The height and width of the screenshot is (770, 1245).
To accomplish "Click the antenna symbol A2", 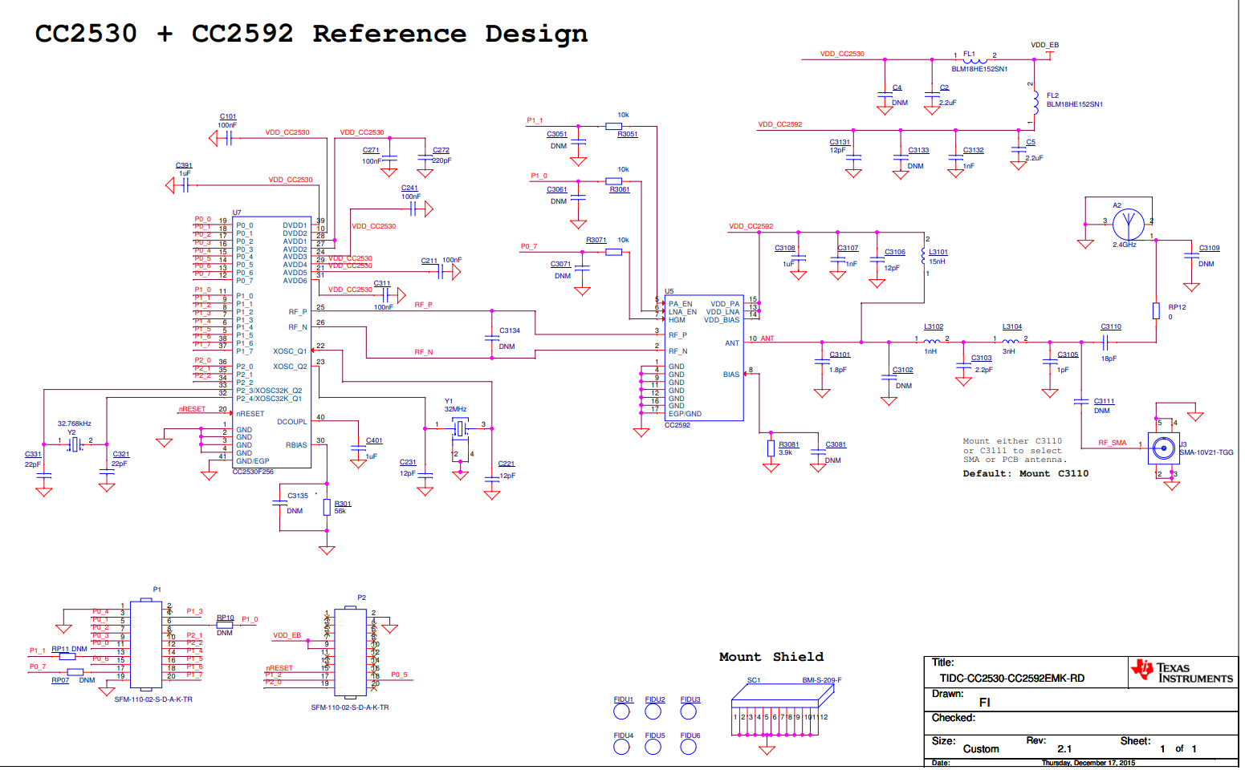I will click(x=1128, y=225).
